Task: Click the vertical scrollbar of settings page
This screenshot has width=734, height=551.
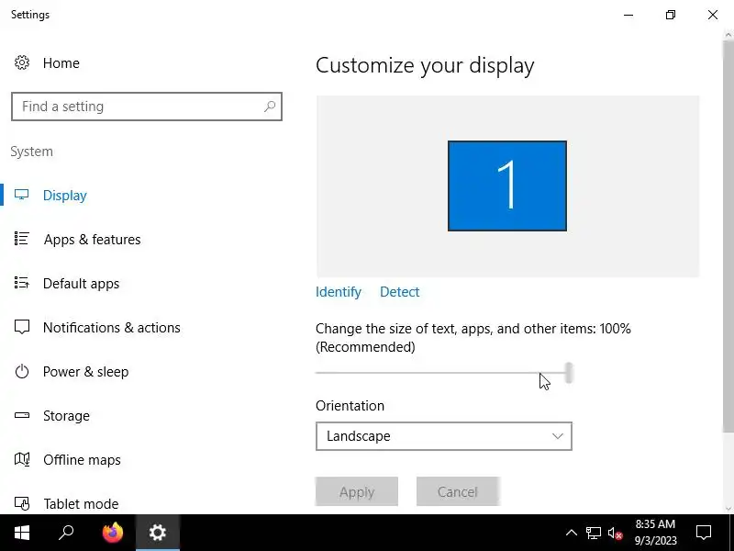Action: [x=728, y=237]
